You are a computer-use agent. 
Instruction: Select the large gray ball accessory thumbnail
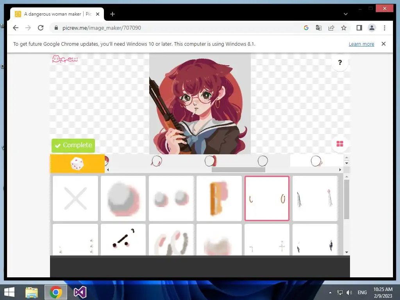click(123, 198)
